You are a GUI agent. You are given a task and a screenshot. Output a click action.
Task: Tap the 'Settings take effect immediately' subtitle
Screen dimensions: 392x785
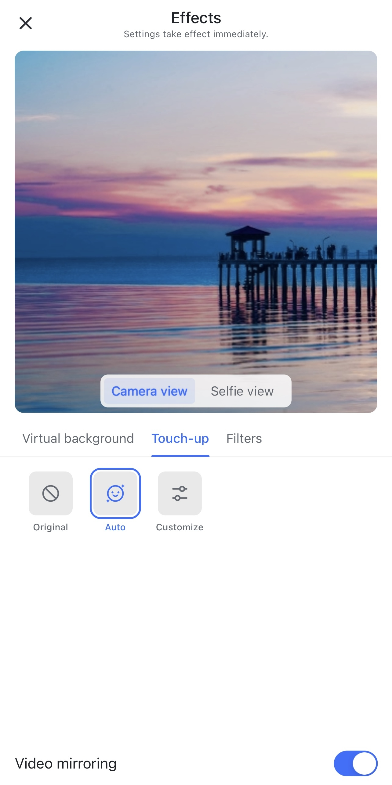click(196, 34)
